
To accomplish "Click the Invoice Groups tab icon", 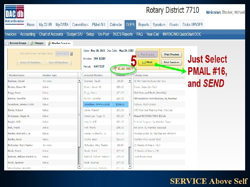I will click(7, 43).
